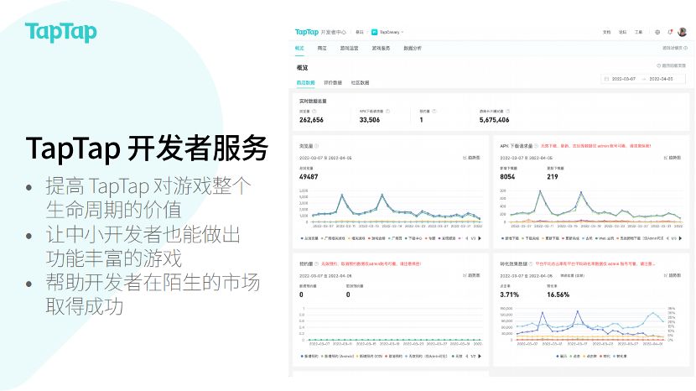Go to previous legend page in 预约量 chart
Viewport: 696px width, 391px height.
[x=466, y=357]
